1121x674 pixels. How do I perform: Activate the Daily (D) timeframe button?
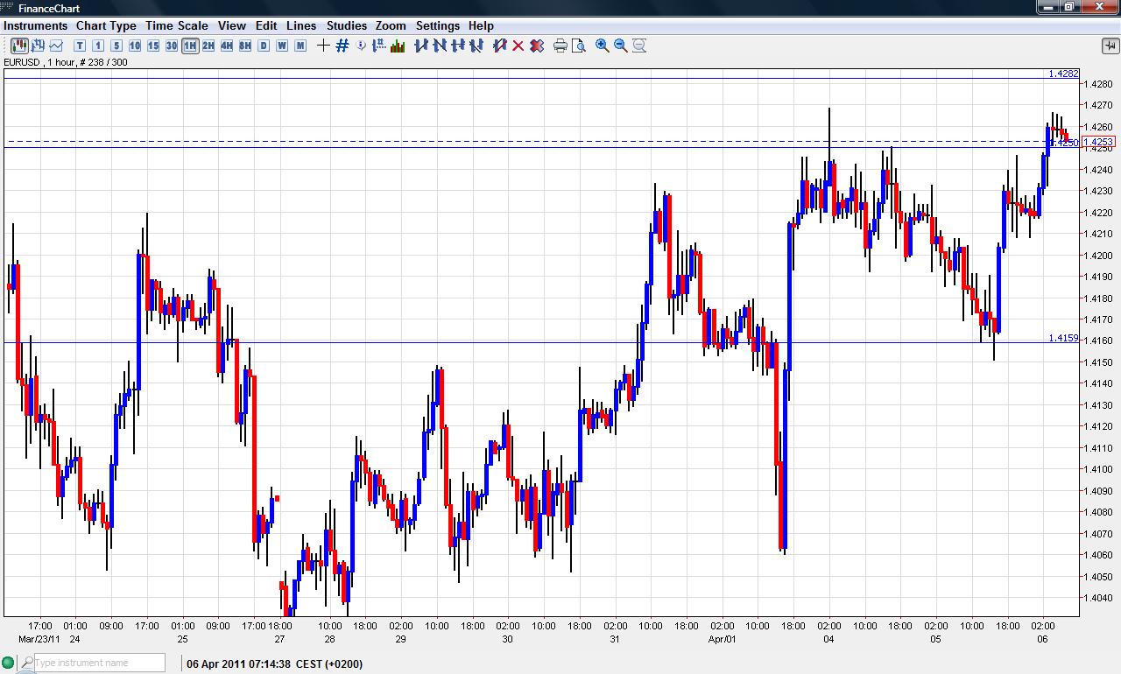(262, 46)
